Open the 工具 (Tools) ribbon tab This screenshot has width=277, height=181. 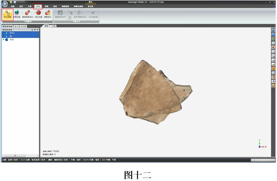(30, 6)
